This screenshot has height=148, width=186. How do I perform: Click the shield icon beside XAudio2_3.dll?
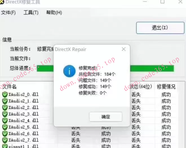point(5,114)
